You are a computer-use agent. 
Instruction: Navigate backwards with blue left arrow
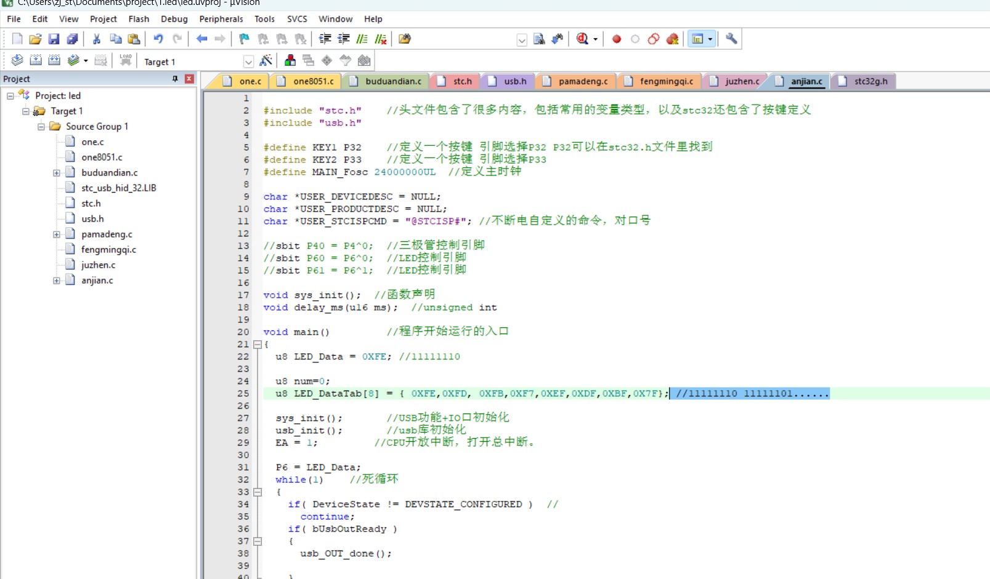click(x=201, y=39)
